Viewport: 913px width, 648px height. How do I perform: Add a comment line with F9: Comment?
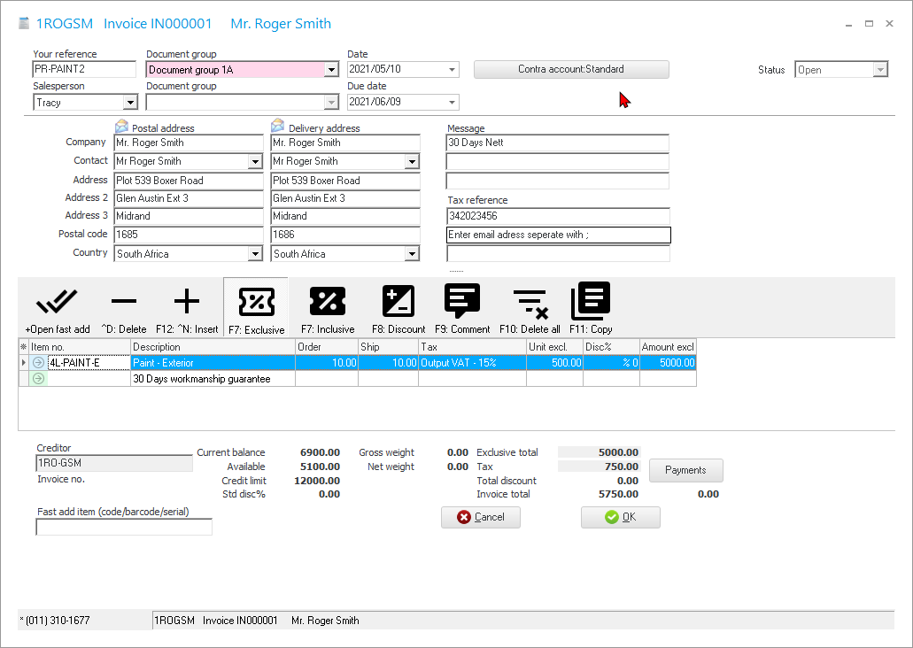click(x=462, y=303)
